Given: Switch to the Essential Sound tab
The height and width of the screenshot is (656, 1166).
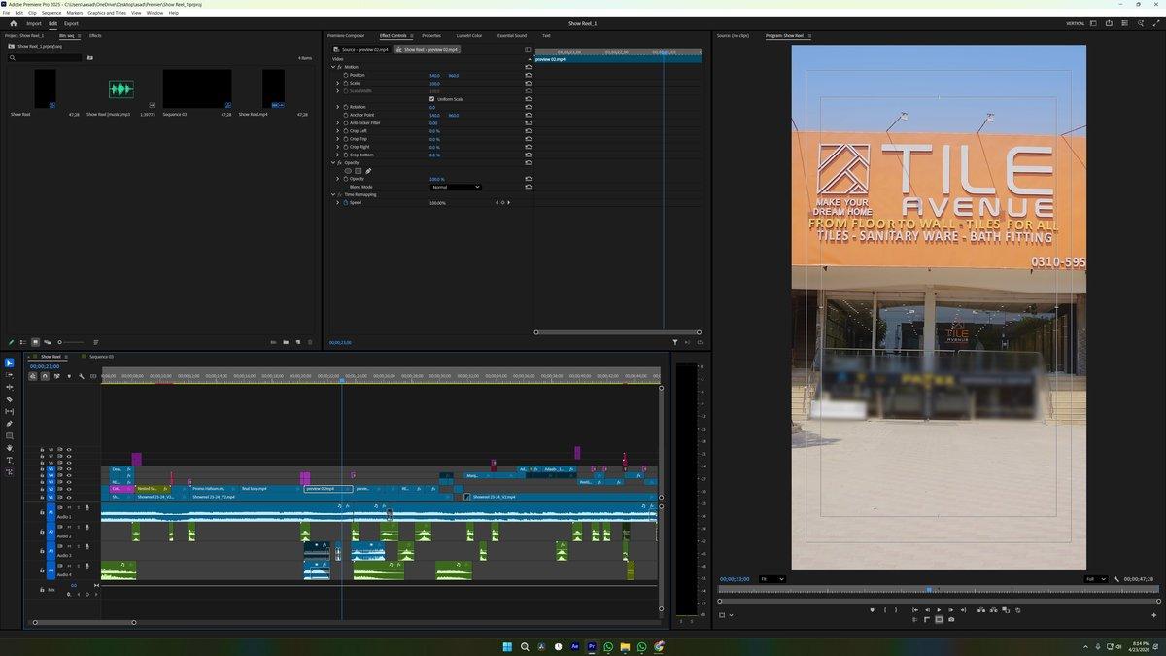Looking at the screenshot, I should tap(512, 35).
